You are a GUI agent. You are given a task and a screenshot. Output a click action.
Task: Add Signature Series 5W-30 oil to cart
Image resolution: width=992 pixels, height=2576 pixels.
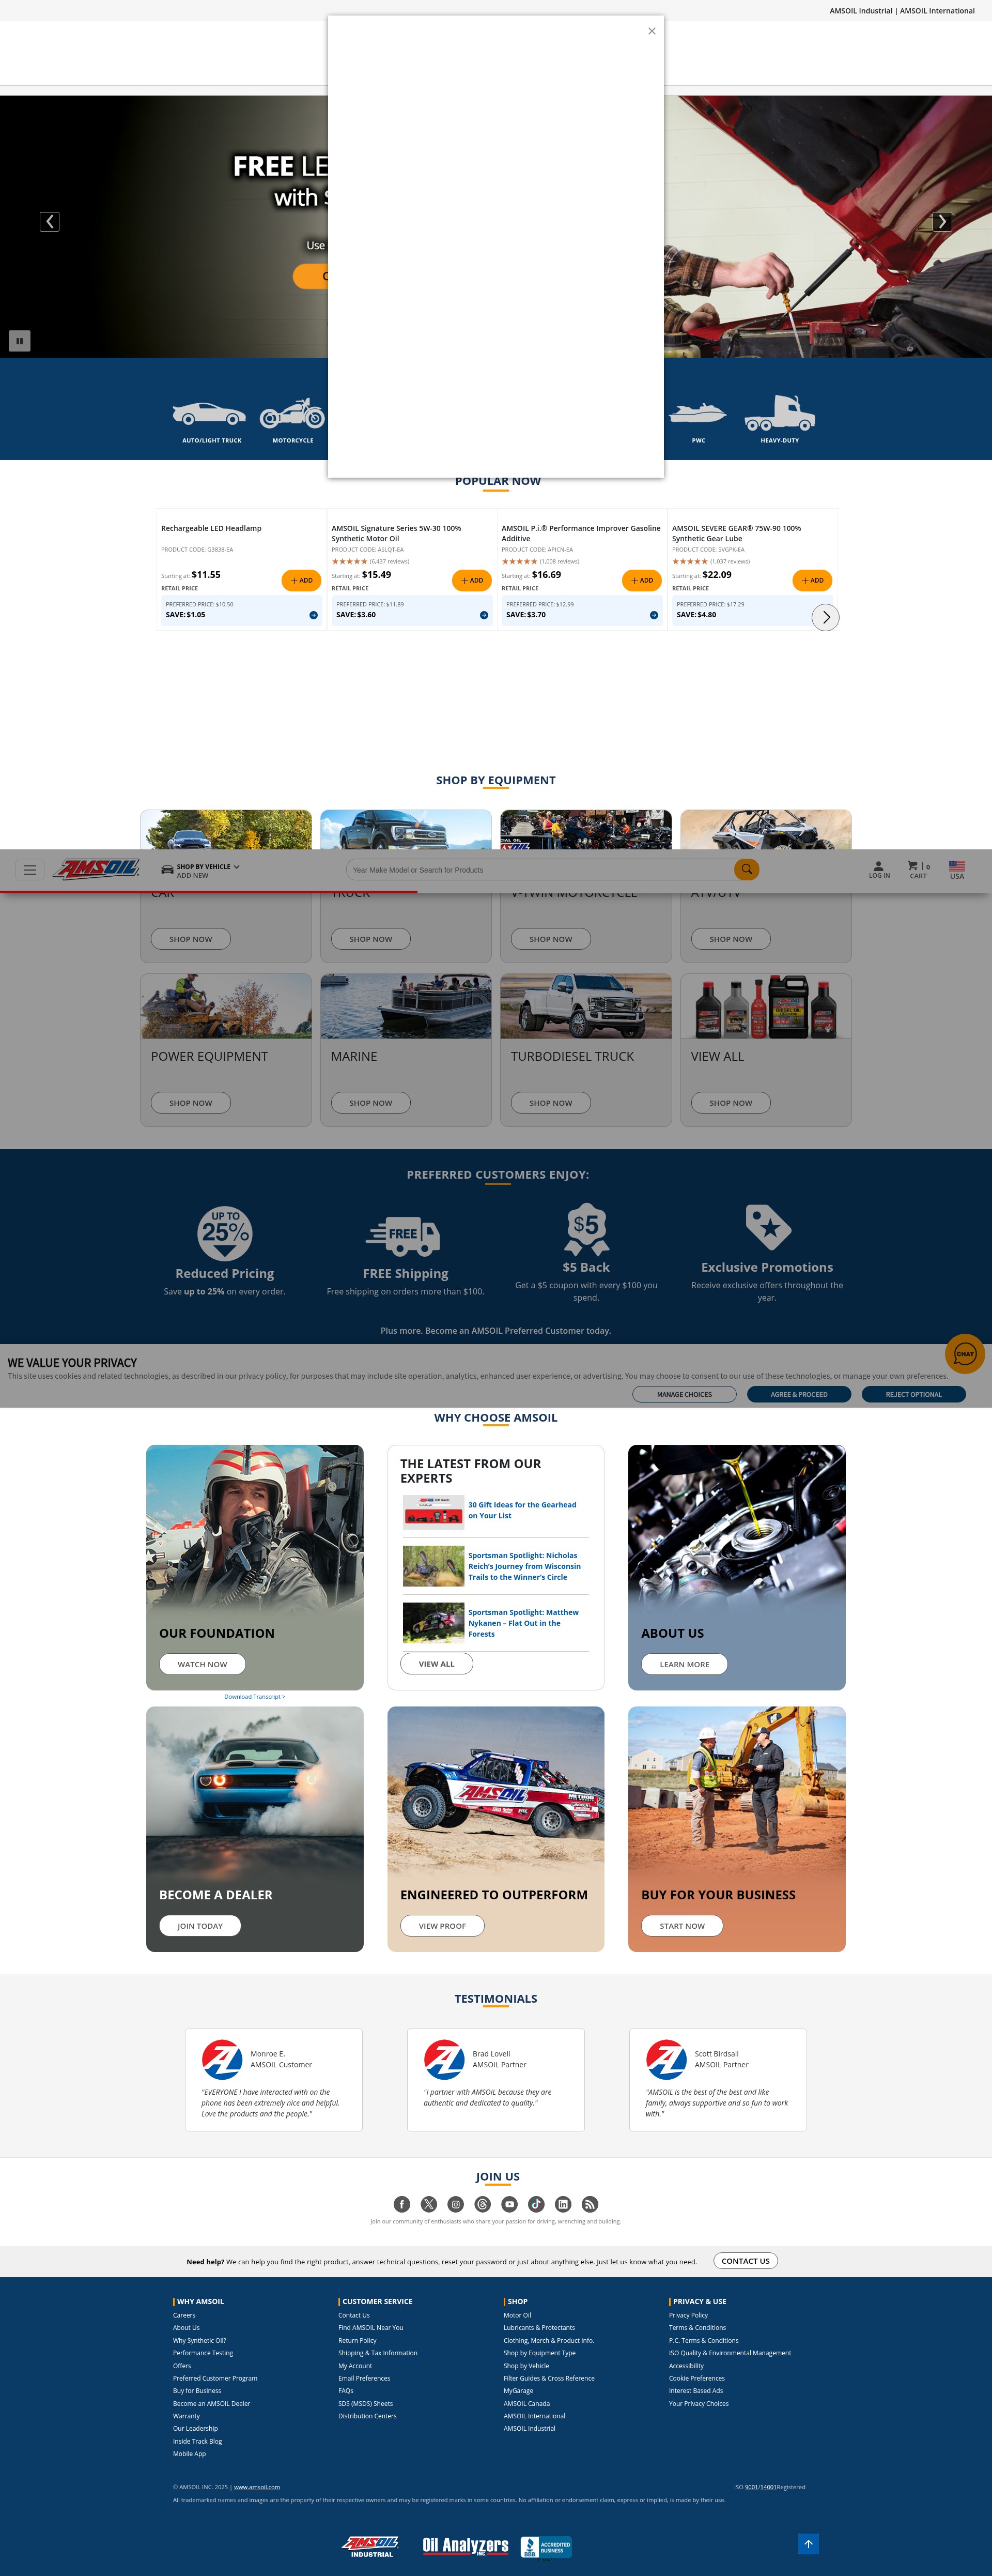coord(472,580)
